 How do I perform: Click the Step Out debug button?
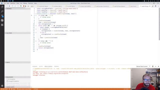pyautogui.click(x=18, y=6)
